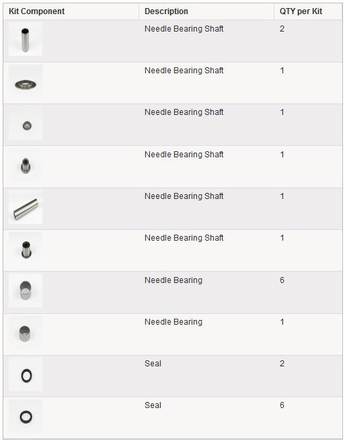Viewport: 347px width, 443px height.
Task: Open the diagonal solid pin shaft thumbnail
Action: [x=26, y=207]
